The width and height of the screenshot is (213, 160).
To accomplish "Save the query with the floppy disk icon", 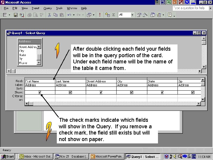I will 16,15.
